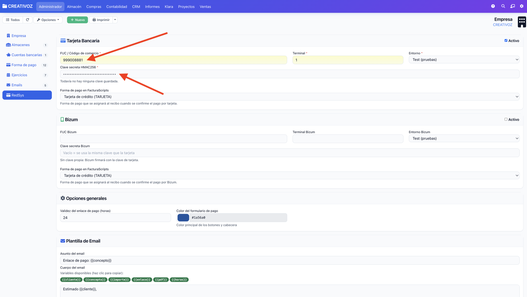Image resolution: width=527 pixels, height=297 pixels.
Task: Uncheck Activo for Tarjeta Bancaria
Action: click(506, 40)
